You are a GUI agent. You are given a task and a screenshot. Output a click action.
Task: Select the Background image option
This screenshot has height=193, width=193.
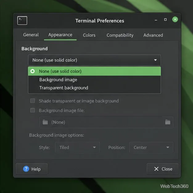click(x=94, y=80)
